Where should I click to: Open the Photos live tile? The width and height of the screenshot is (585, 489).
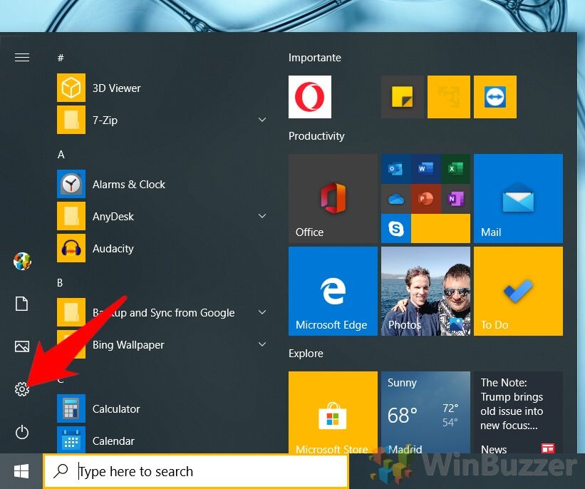[425, 291]
